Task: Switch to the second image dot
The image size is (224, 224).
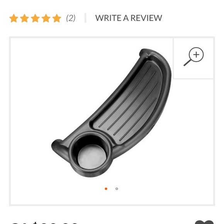Action: pyautogui.click(x=117, y=189)
